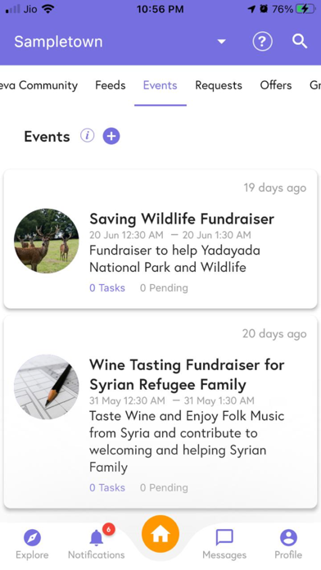Tap the search magnifier icon
321x570 pixels.
tap(300, 42)
